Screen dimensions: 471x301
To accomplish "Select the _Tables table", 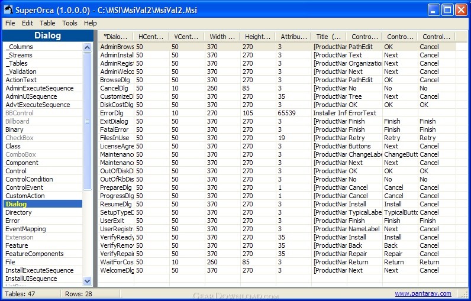I will pos(43,63).
